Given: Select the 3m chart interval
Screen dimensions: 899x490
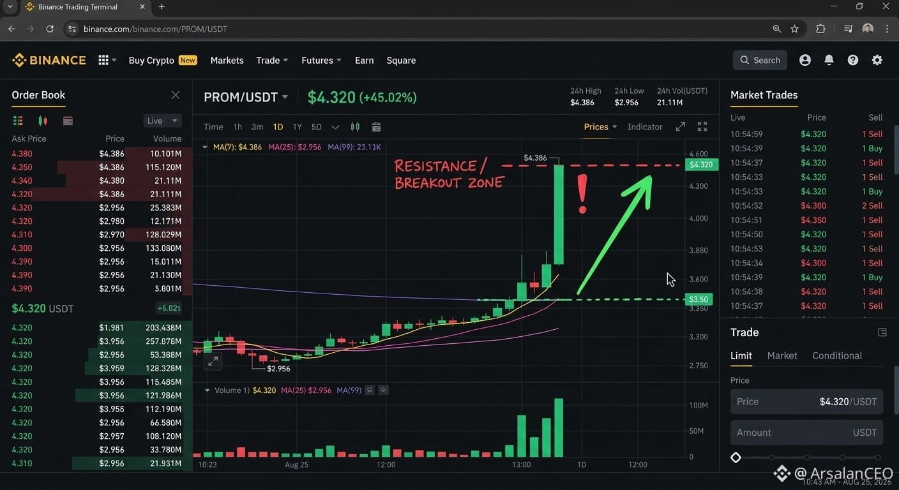Looking at the screenshot, I should pos(257,127).
